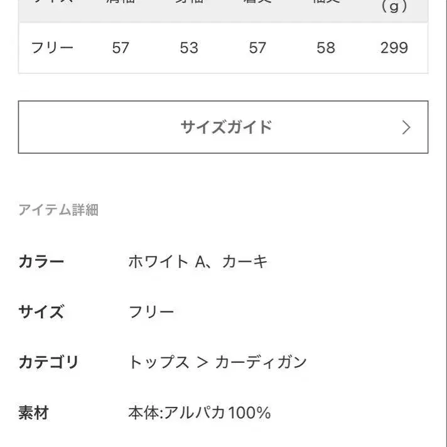Click the 素材 label

point(33,413)
